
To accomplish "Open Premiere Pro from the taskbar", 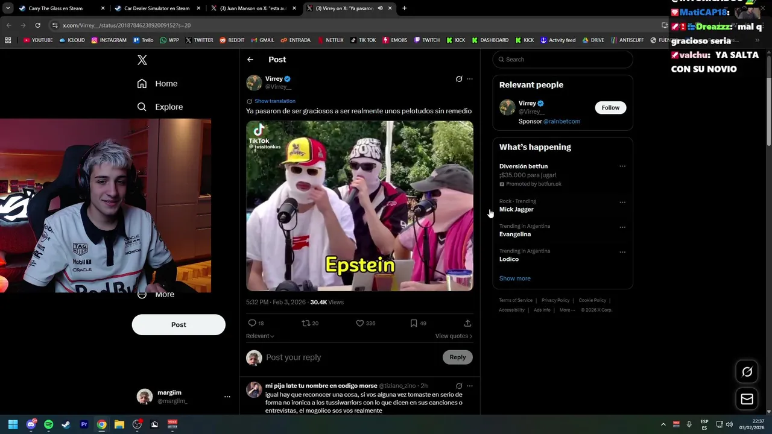I will pyautogui.click(x=84, y=424).
